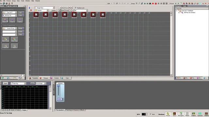
Task: Click the None selection button
Action: (63, 10)
